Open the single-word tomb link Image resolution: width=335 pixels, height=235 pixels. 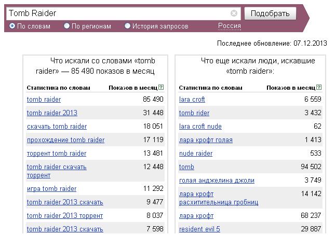click(x=186, y=167)
